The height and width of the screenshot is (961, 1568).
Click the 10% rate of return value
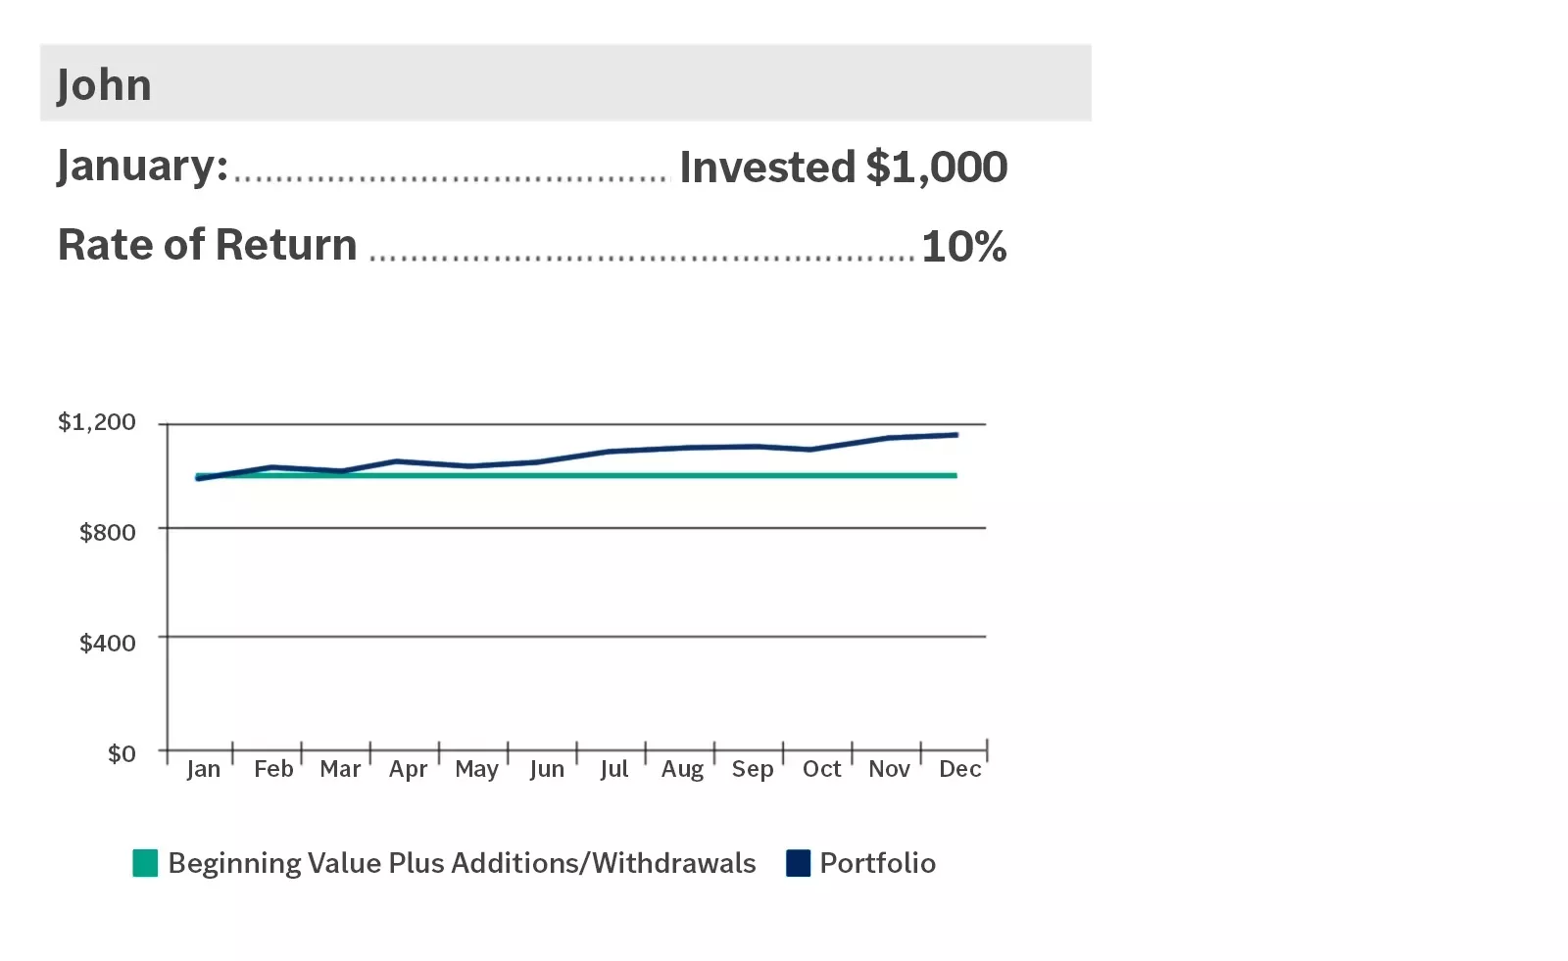963,246
